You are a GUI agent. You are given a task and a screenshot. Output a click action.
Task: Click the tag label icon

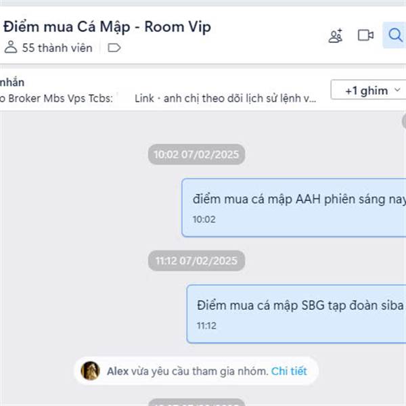click(114, 48)
